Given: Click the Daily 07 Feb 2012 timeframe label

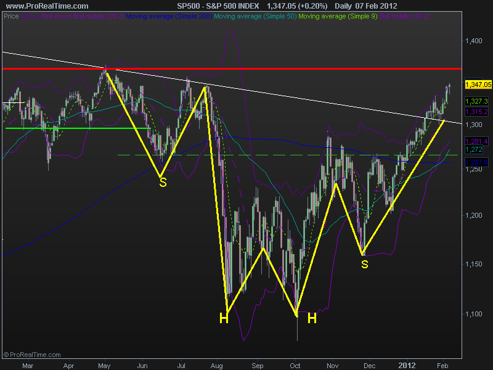Looking at the screenshot, I should [x=365, y=6].
